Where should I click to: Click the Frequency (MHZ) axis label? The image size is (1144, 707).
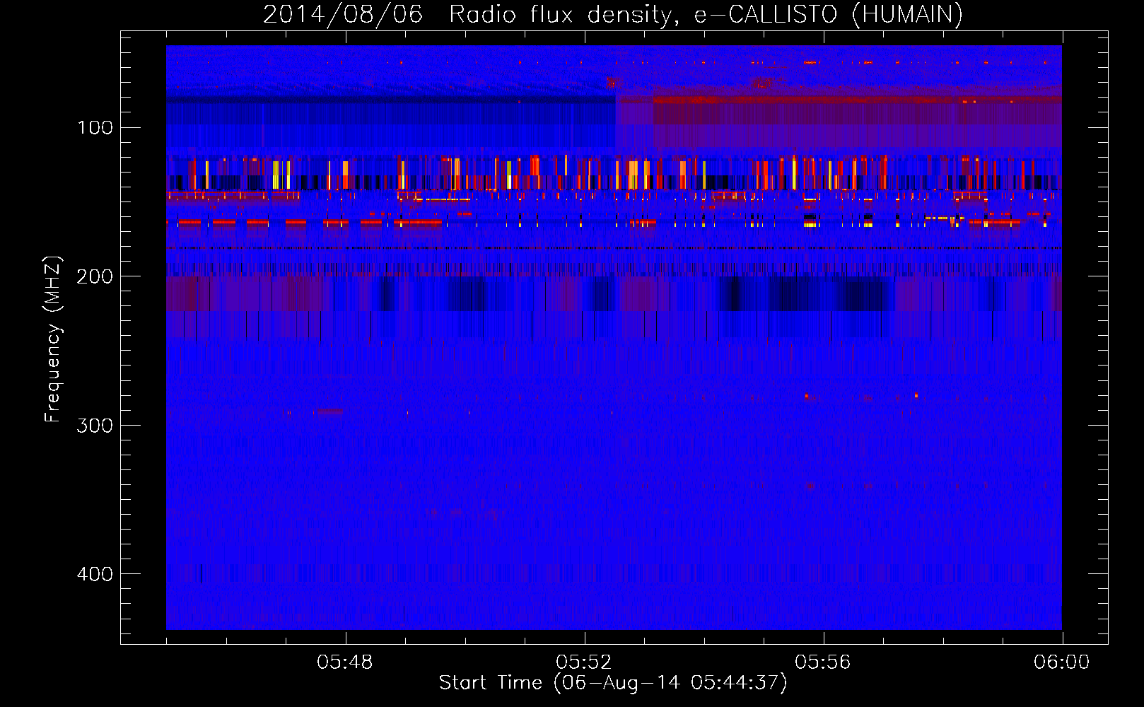pyautogui.click(x=53, y=339)
